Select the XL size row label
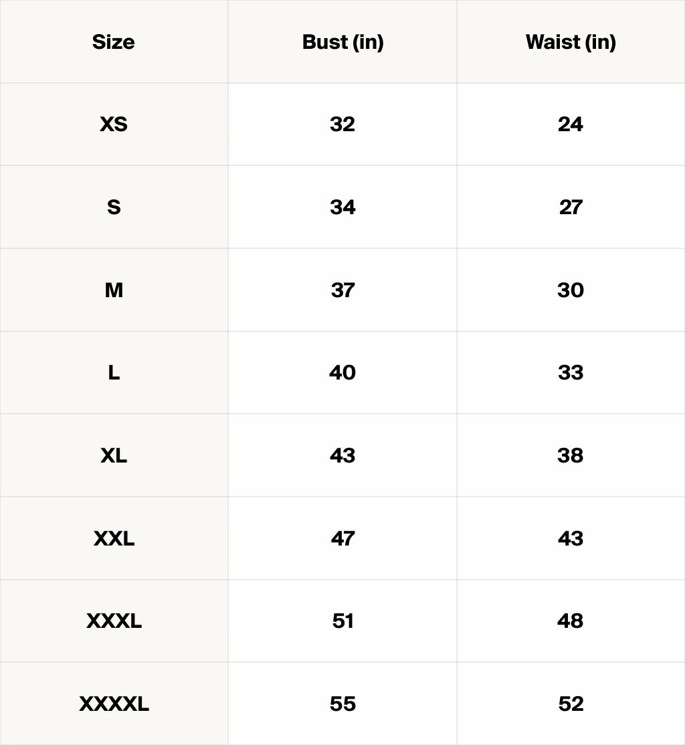This screenshot has width=685, height=745. coord(114,456)
